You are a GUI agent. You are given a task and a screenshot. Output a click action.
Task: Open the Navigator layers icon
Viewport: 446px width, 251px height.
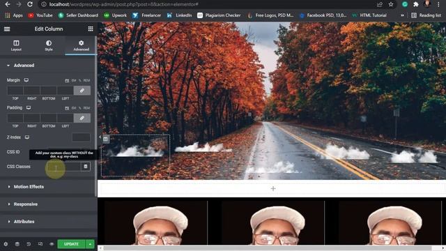click(x=17, y=244)
